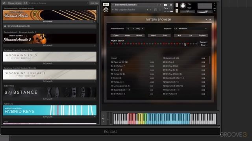Preview rhythm icon for 62 Rave-Up D
252x141 pixels.
[x=152, y=62]
